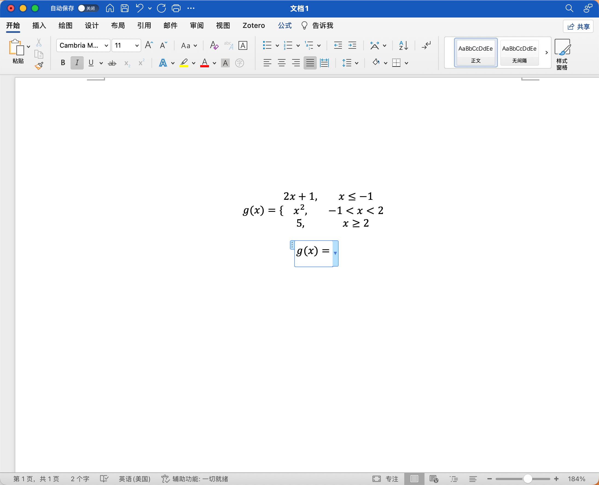Image resolution: width=599 pixels, height=485 pixels.
Task: Toggle off the active italic formatting
Action: (x=77, y=63)
